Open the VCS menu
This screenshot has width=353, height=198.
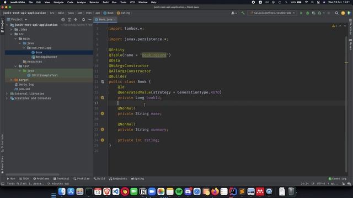[x=132, y=2]
